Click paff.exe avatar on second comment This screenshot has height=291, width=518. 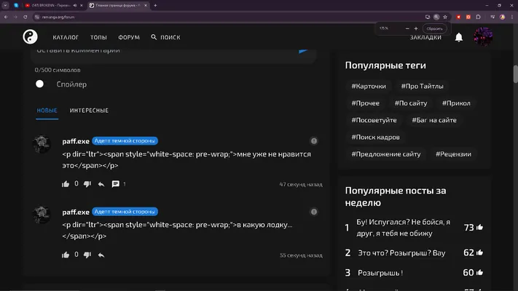coord(42,215)
